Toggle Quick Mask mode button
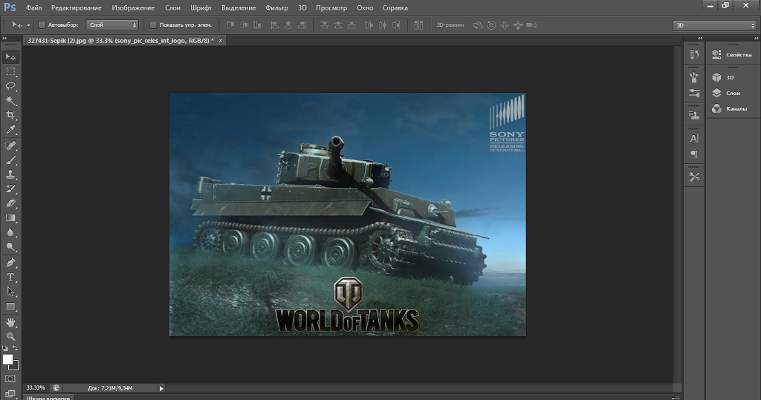This screenshot has height=400, width=761. click(x=10, y=378)
